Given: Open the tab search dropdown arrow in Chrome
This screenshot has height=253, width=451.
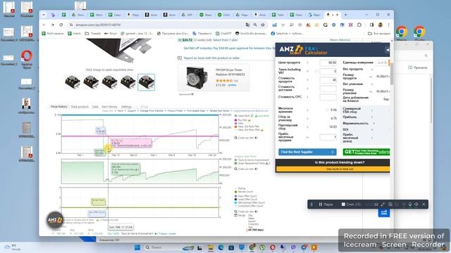Looking at the screenshot, I should coord(44,15).
